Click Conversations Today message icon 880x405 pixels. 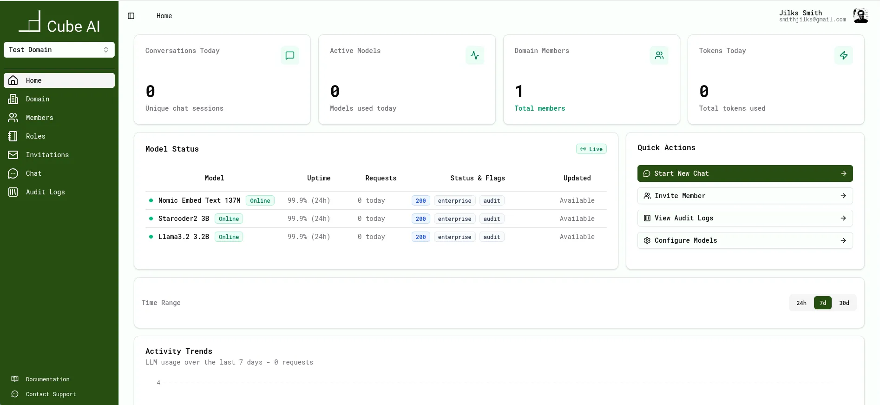290,55
